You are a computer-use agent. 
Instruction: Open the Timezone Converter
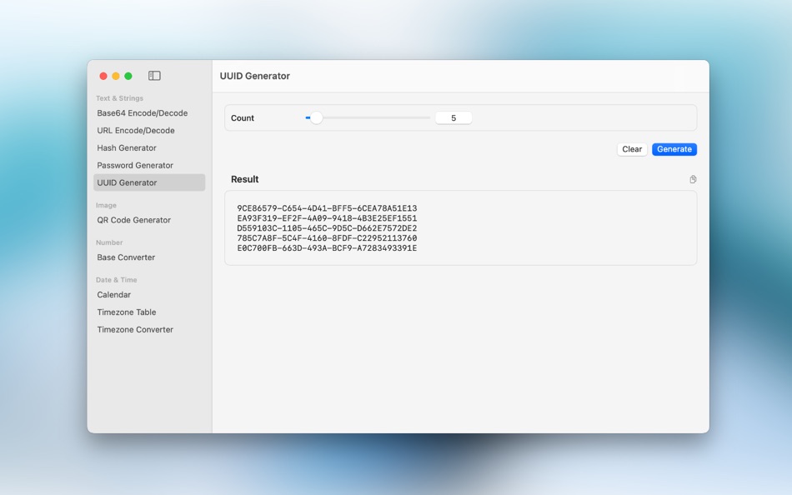[x=135, y=329]
